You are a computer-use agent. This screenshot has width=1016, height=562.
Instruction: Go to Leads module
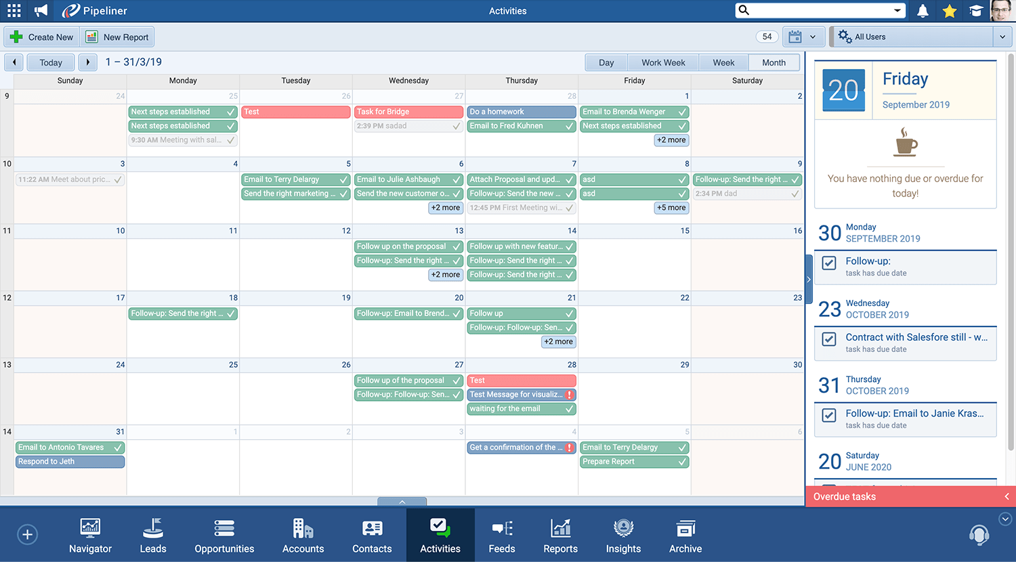[x=153, y=536]
